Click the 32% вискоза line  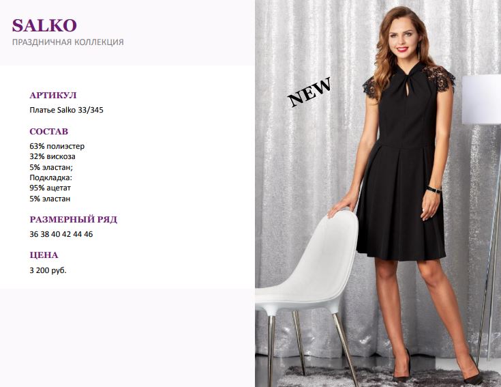pyautogui.click(x=52, y=157)
